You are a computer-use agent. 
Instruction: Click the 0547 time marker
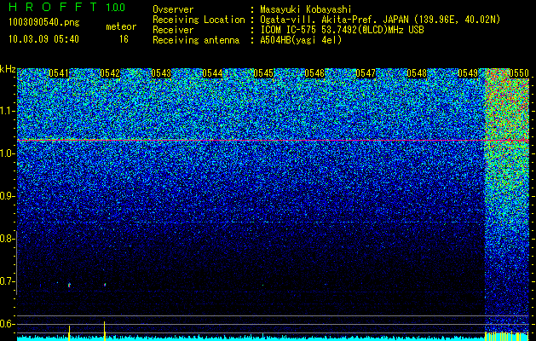tap(366, 73)
